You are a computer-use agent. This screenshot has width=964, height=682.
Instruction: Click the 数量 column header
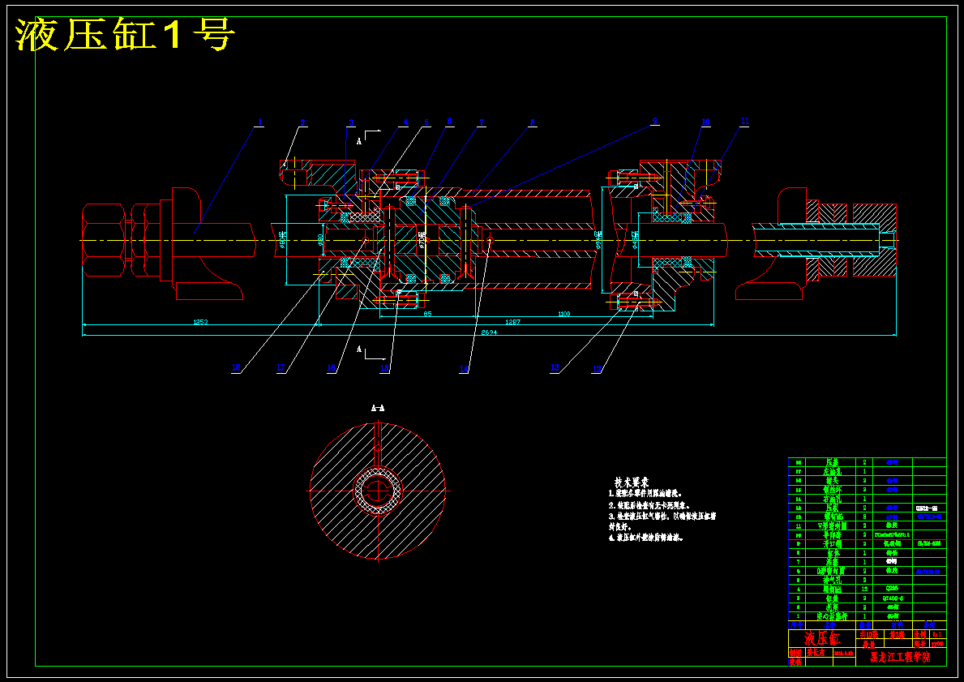[x=865, y=624]
